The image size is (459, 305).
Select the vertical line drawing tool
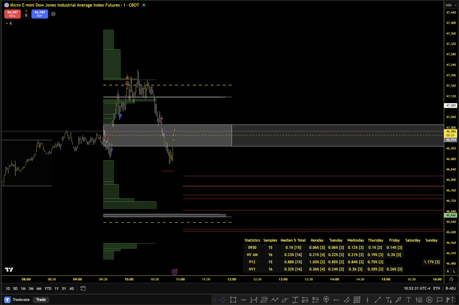pyautogui.click(x=368, y=300)
